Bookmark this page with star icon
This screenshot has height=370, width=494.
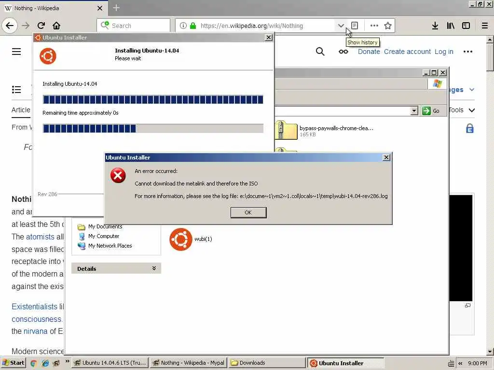tap(388, 26)
